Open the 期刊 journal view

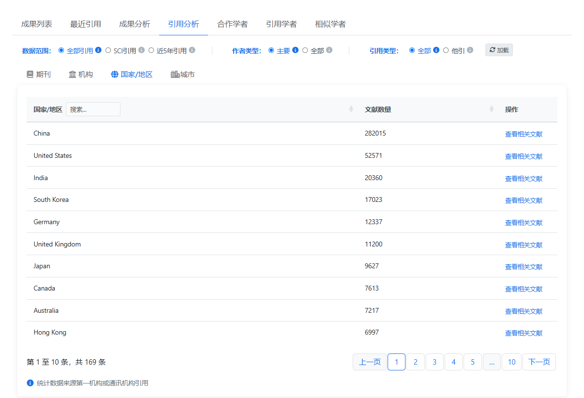39,75
